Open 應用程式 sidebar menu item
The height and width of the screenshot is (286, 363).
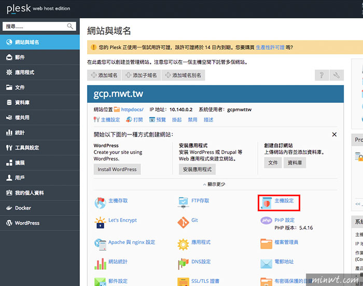click(40, 72)
